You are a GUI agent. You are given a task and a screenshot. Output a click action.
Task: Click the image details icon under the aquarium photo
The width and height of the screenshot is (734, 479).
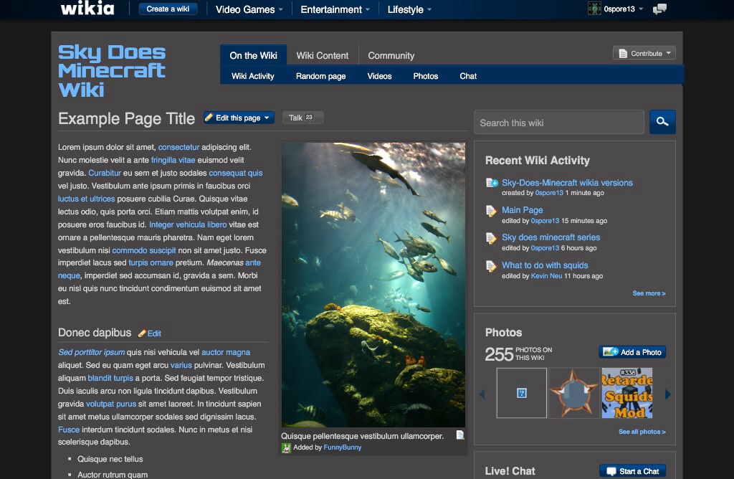tap(460, 435)
